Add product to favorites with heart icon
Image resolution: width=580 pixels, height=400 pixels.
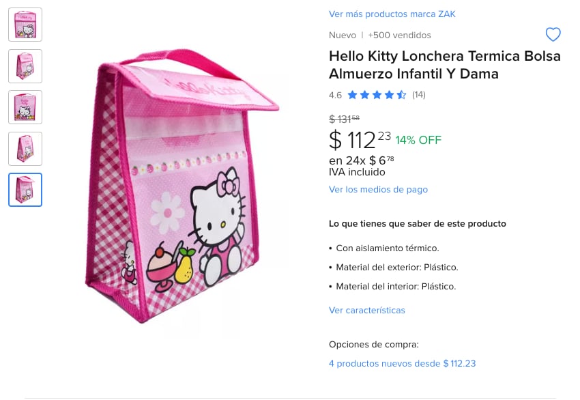pyautogui.click(x=553, y=35)
